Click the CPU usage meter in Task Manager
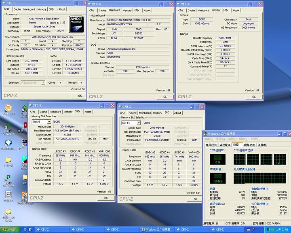The width and height of the screenshot is (291, 233). point(217,159)
